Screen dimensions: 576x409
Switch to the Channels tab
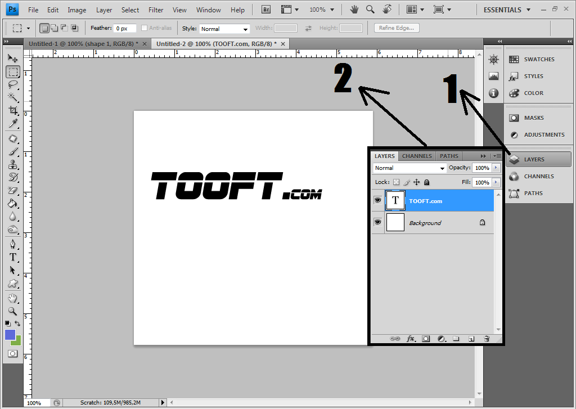tap(417, 156)
